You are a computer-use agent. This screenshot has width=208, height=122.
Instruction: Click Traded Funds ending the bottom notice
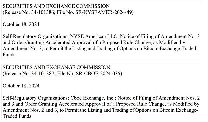pyautogui.click(x=17, y=116)
